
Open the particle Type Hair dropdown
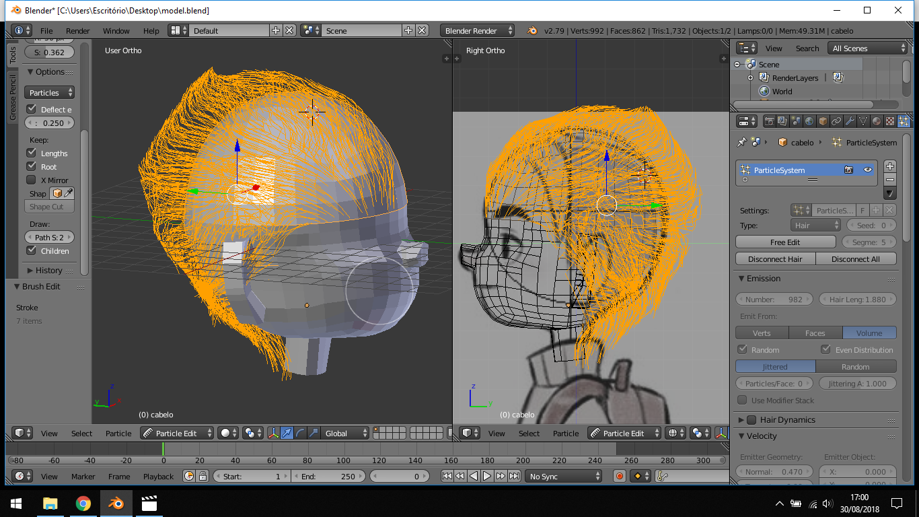[x=816, y=226]
